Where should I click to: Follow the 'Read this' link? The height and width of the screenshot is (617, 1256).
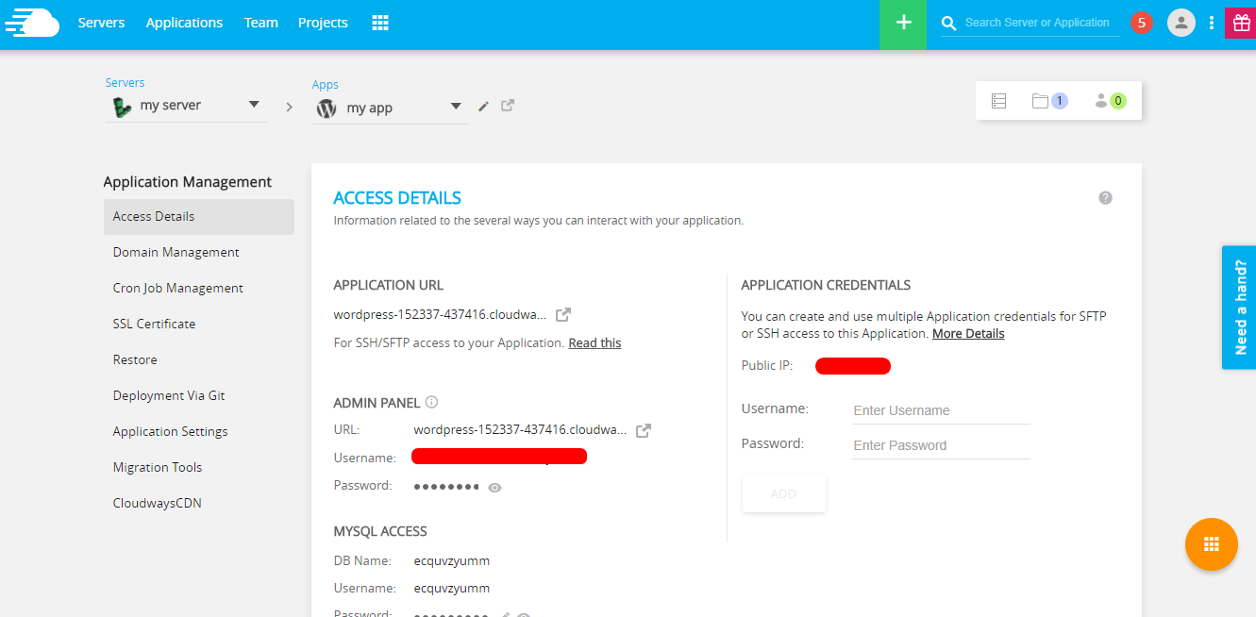coord(595,342)
